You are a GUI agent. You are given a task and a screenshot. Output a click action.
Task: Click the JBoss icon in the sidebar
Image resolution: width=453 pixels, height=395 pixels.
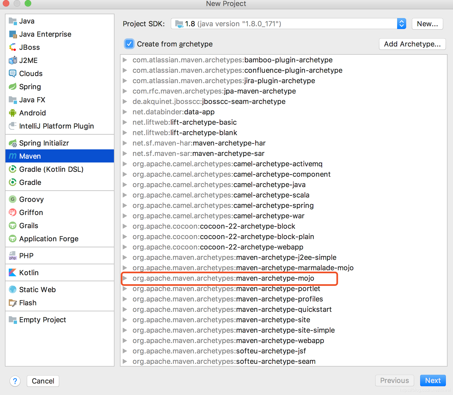click(13, 47)
